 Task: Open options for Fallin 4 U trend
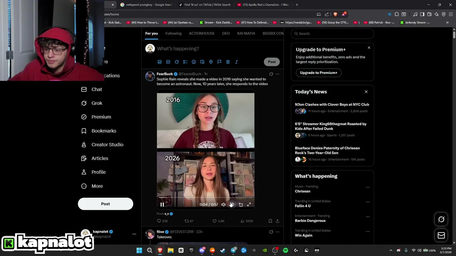pos(368,202)
